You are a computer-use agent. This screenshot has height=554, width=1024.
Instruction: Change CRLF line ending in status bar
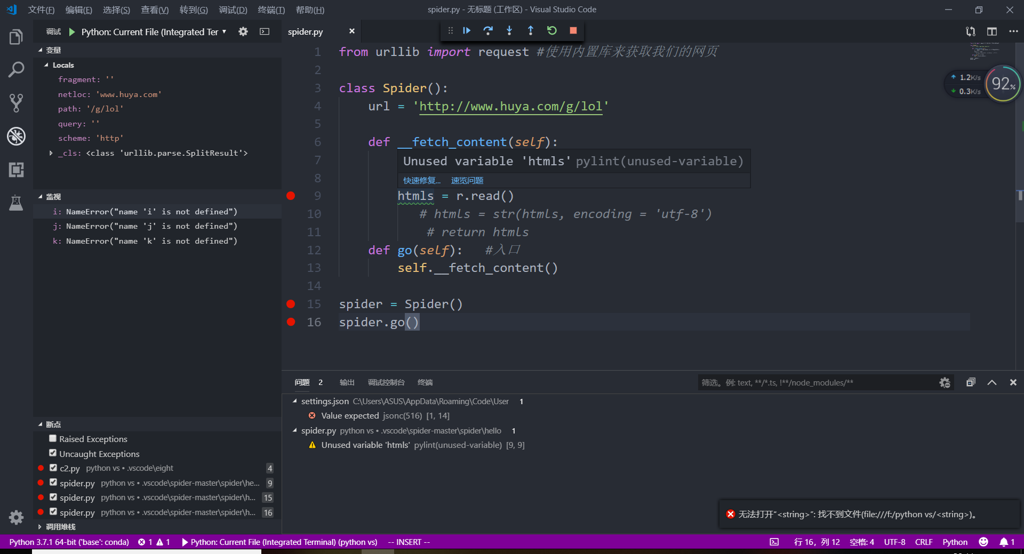924,542
